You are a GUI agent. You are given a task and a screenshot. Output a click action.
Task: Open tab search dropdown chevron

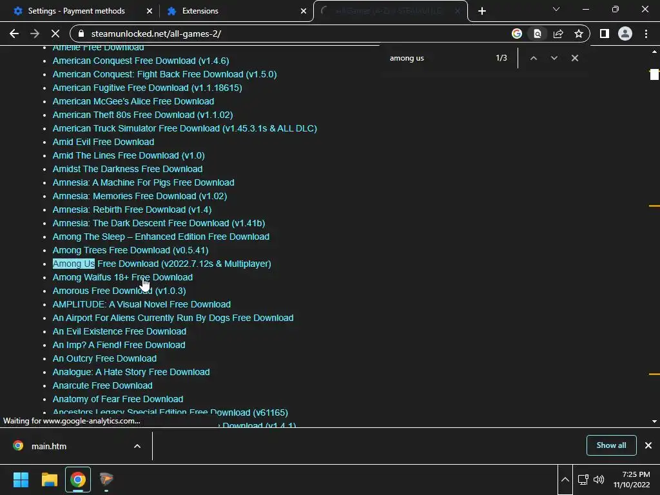[x=556, y=9]
